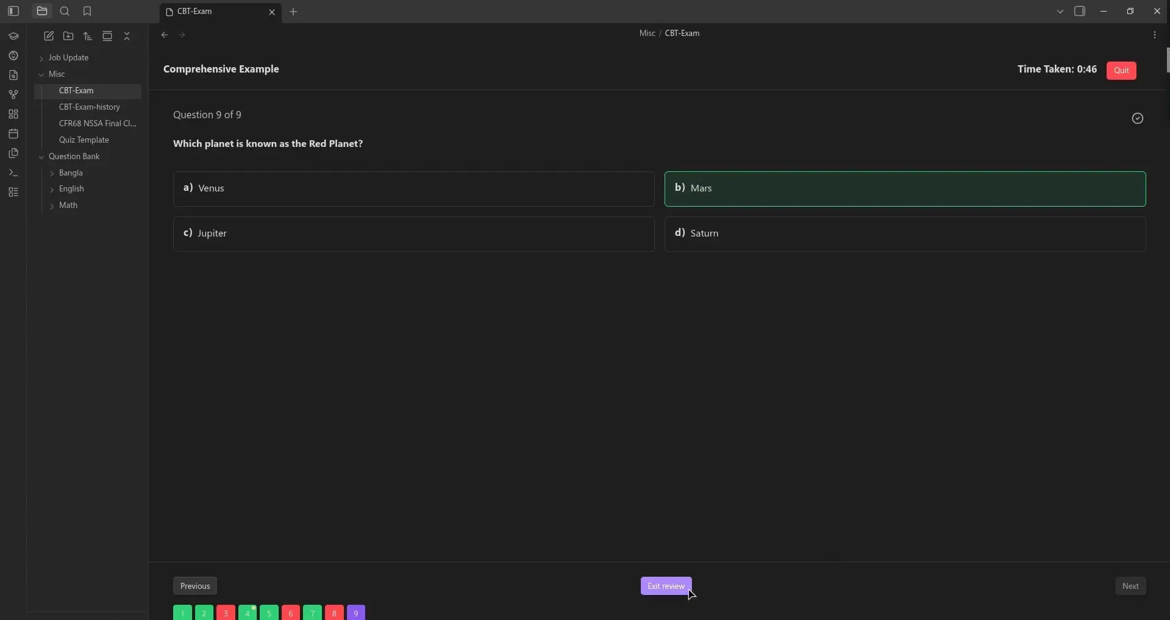Click the smiley face ribbon icon
The width and height of the screenshot is (1170, 620).
13,55
